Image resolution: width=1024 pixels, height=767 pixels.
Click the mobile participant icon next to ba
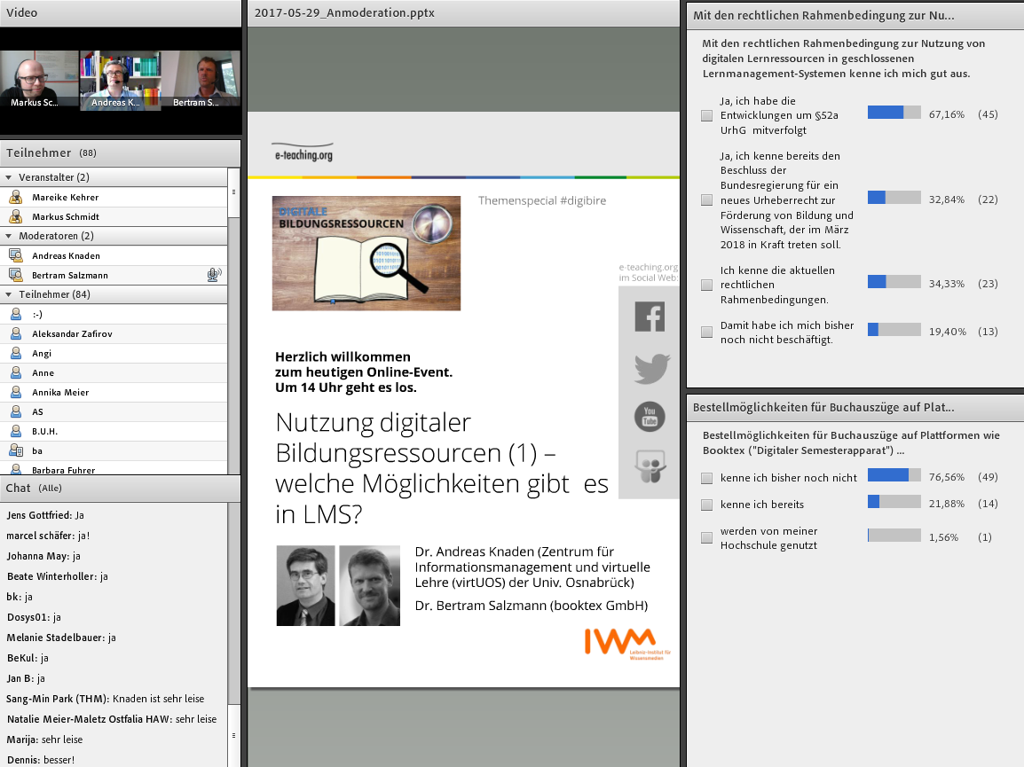[16, 451]
